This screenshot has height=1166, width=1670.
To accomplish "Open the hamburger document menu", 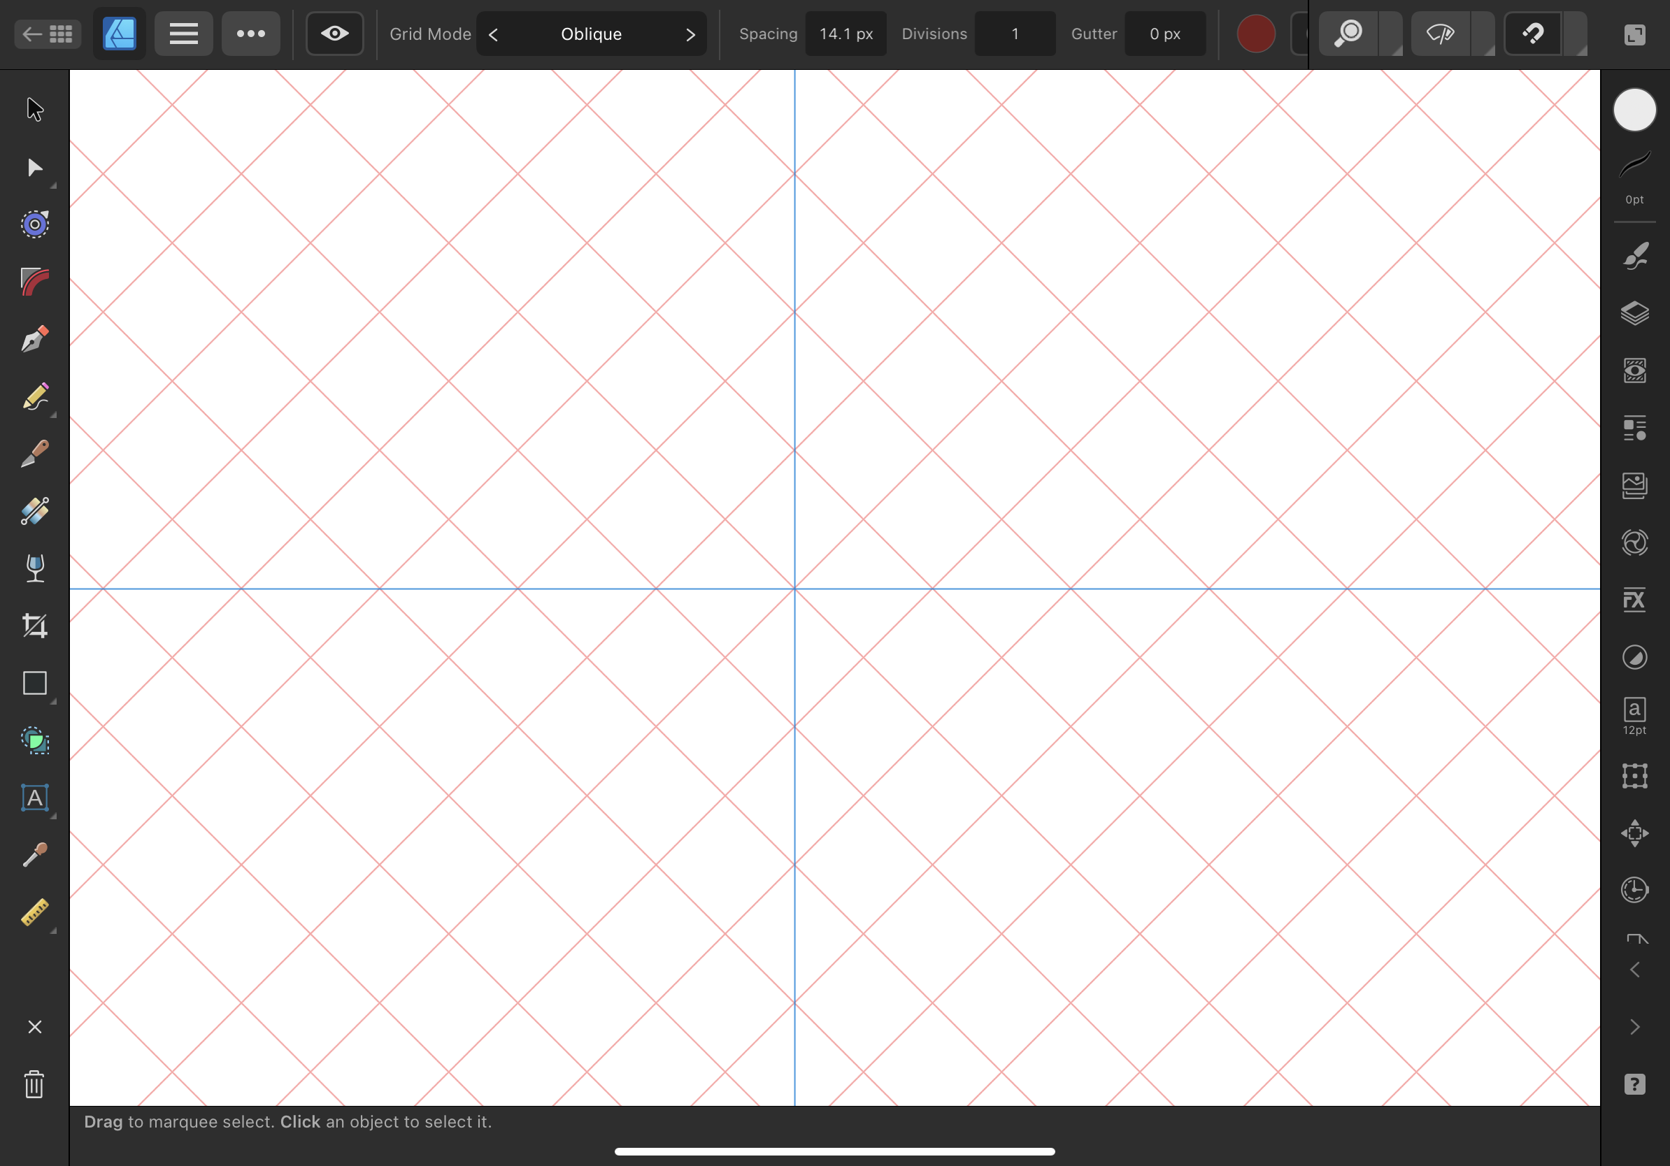I will (183, 34).
